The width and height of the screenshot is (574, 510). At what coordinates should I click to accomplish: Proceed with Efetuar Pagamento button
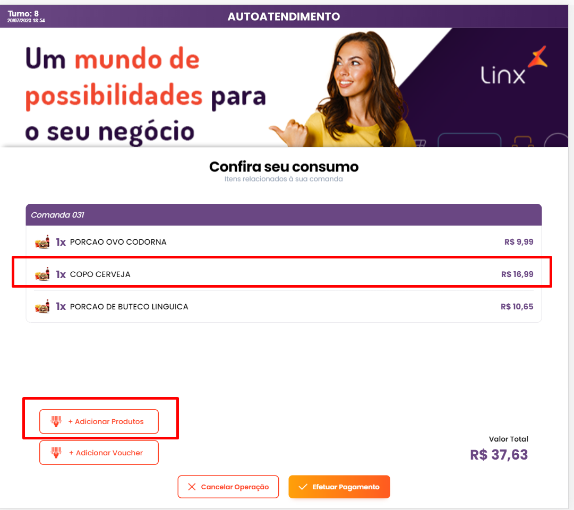pos(339,487)
